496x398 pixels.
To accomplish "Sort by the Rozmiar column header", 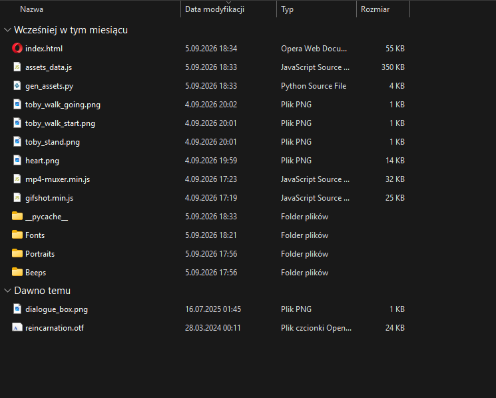I will [x=375, y=9].
